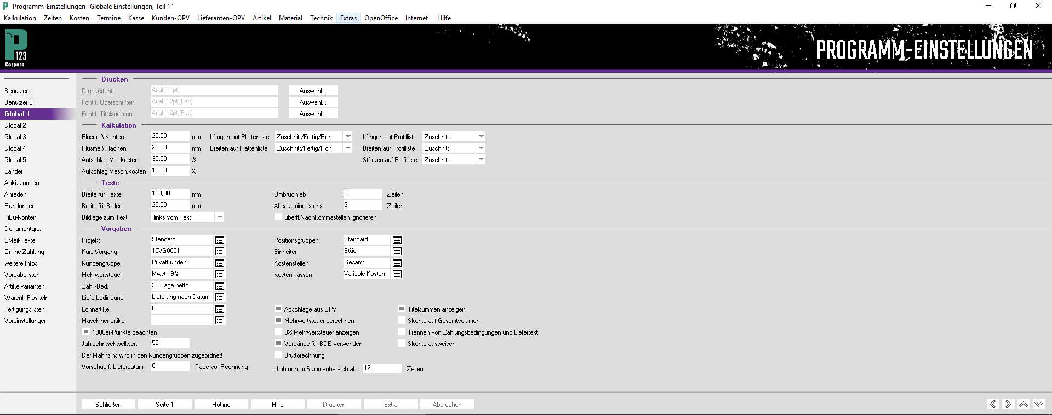Open the Kurz-Vorgang list picker icon
Viewport: 1052px width, 415px height.
point(220,251)
